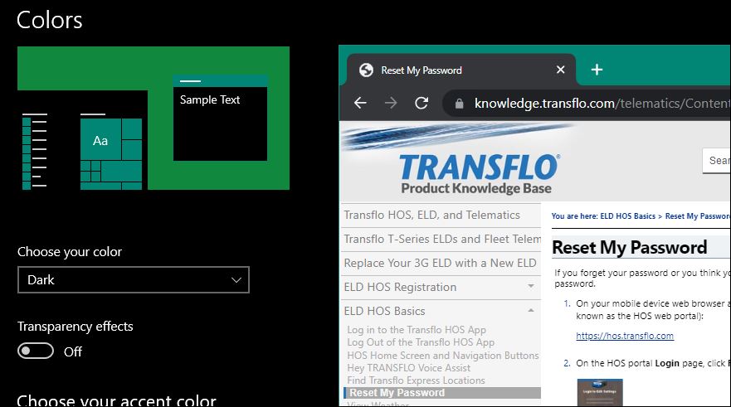Screen dimensions: 731x407
Task: Click the address bar URL knowledge.transflo.com
Action: [544, 104]
